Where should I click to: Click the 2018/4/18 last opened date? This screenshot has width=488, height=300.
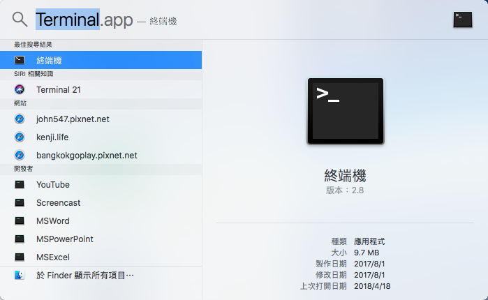tap(372, 286)
